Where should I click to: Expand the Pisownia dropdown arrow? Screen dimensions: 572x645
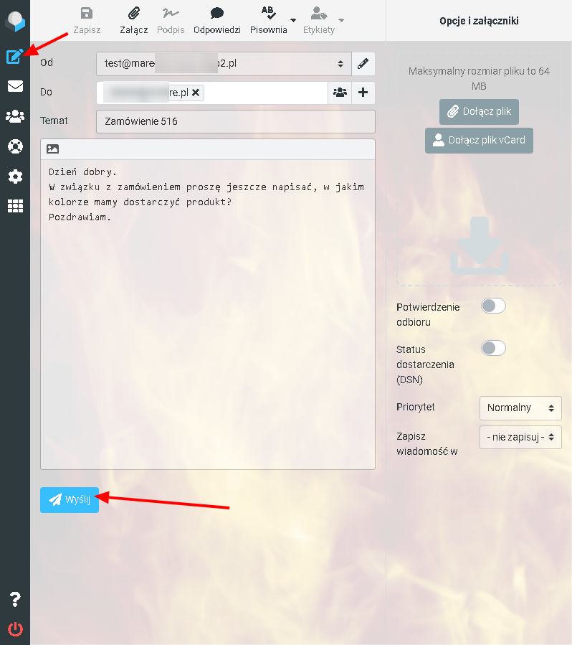(293, 20)
